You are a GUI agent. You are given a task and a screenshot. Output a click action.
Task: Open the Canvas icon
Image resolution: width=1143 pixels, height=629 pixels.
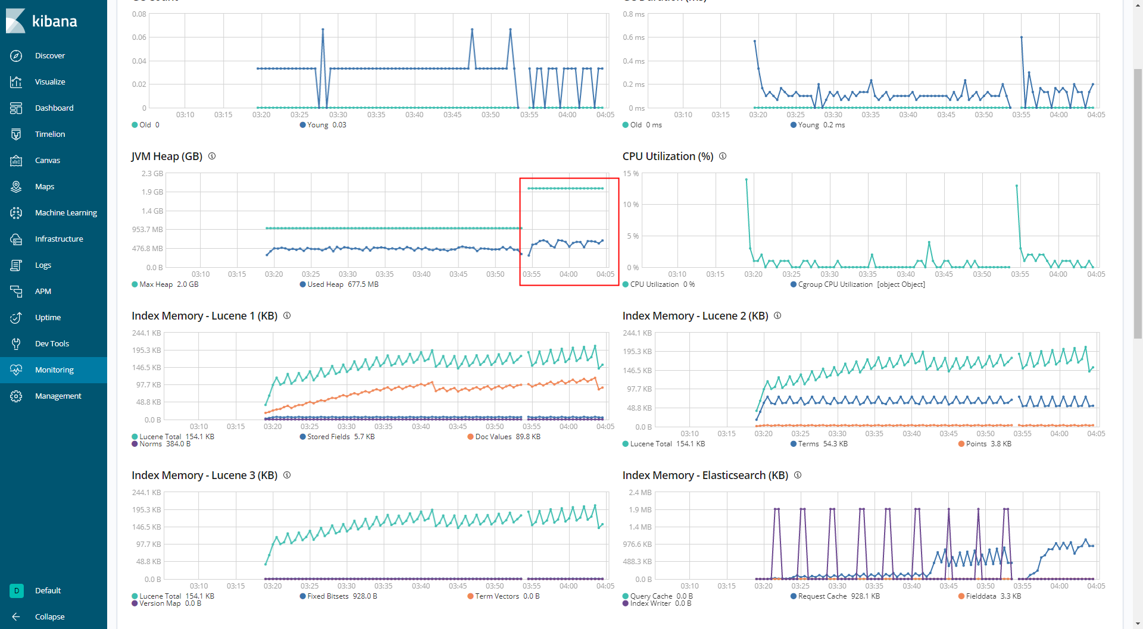coord(16,160)
